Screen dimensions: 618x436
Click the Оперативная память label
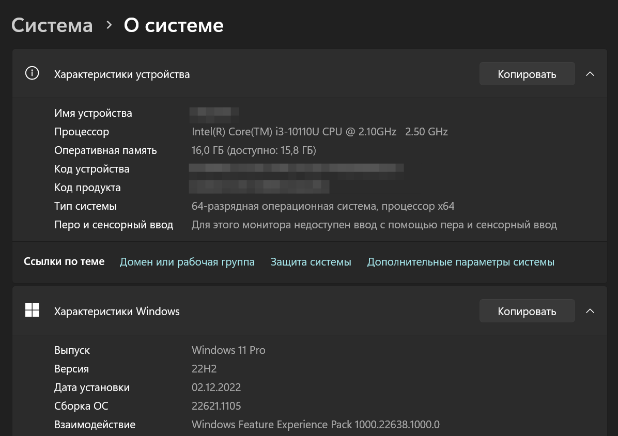point(105,150)
